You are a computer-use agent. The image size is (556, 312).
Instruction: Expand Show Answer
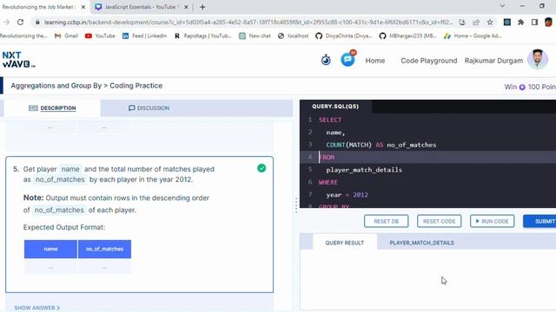tap(37, 308)
